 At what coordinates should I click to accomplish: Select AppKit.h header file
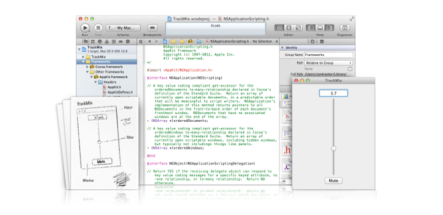(114, 87)
